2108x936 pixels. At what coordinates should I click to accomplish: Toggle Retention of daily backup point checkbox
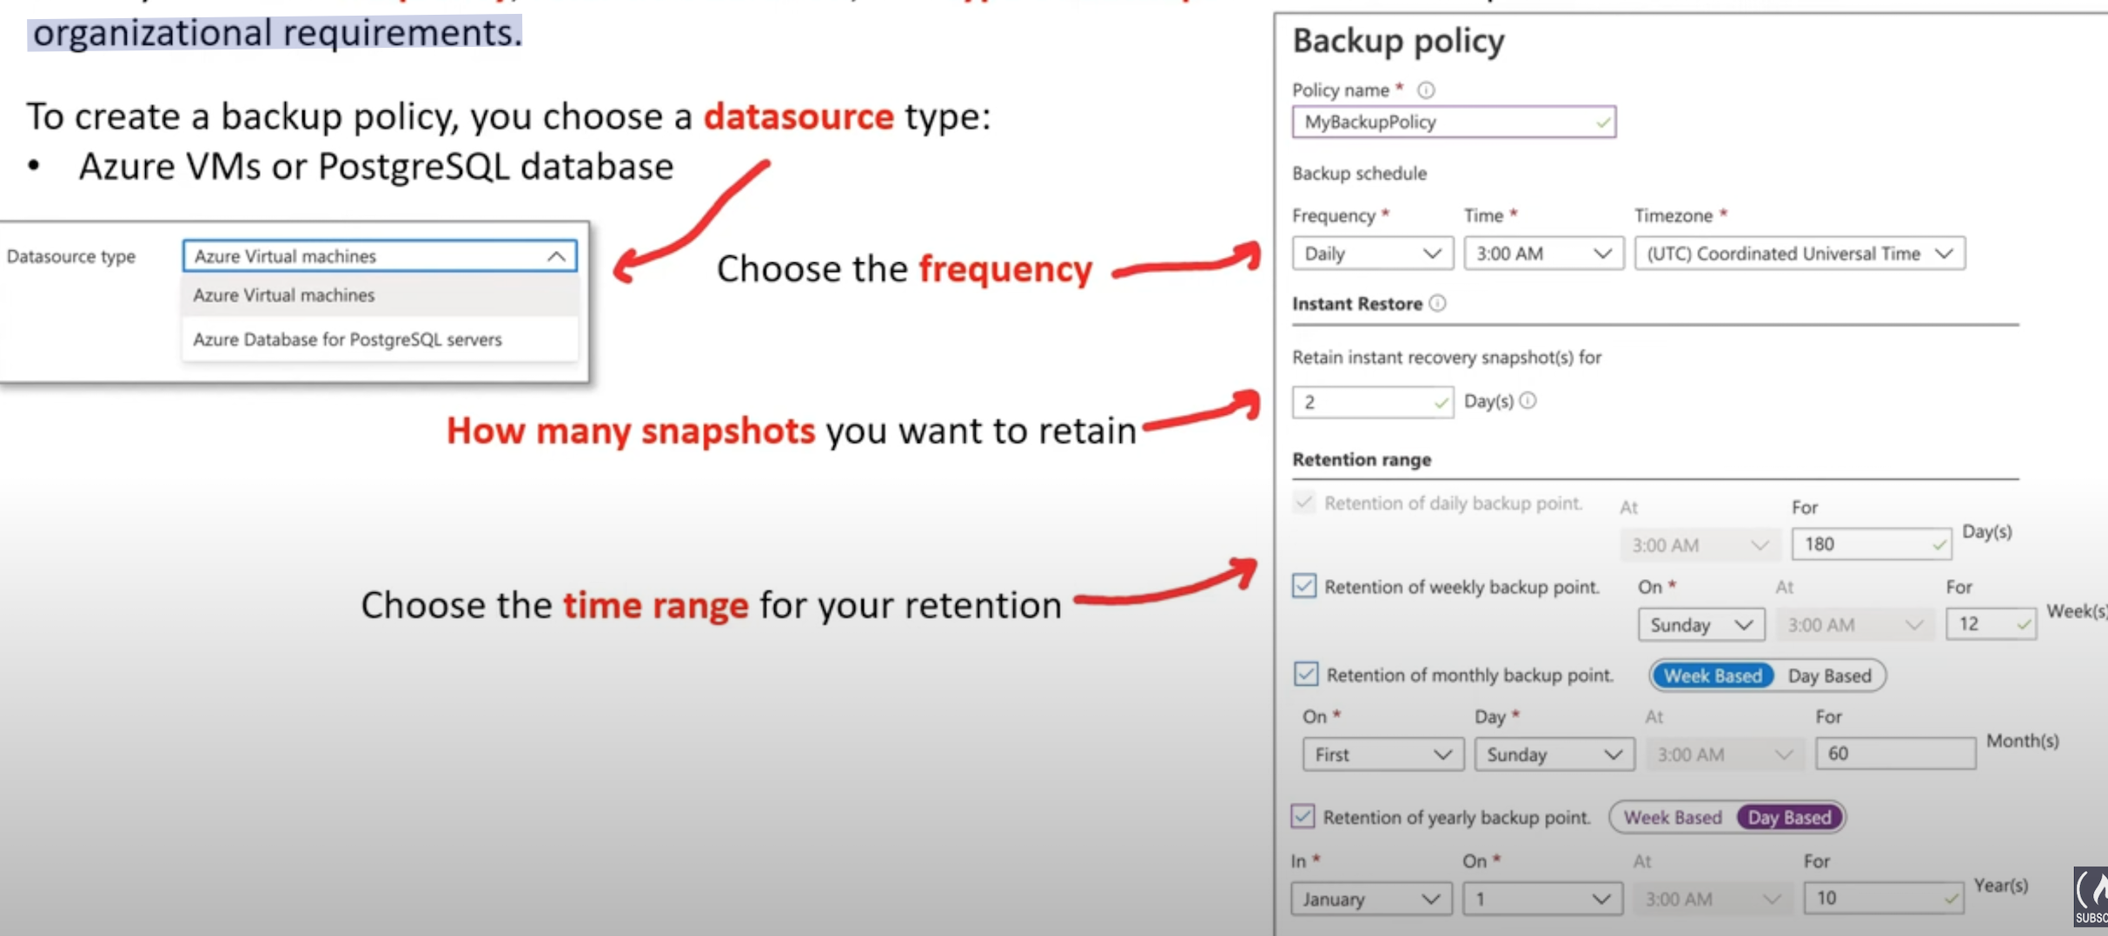[x=1303, y=502]
